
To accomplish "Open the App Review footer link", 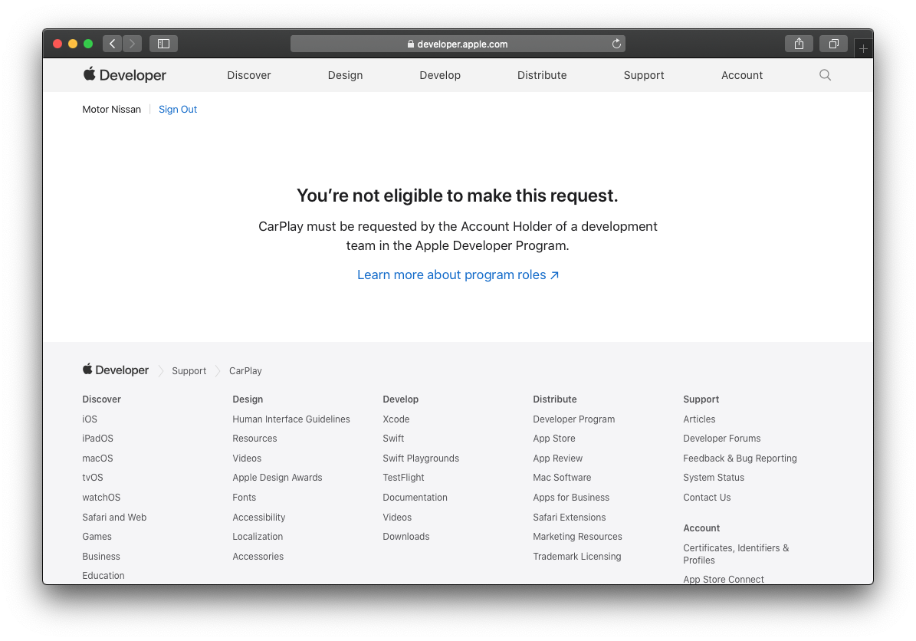I will click(557, 458).
